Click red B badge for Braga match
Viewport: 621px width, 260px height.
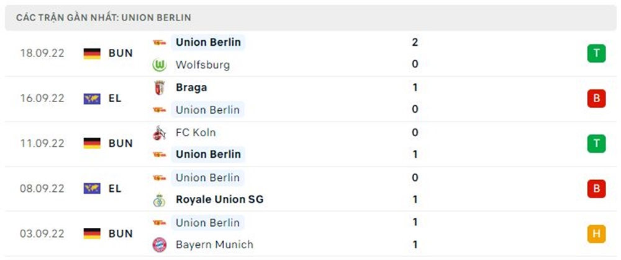click(596, 98)
